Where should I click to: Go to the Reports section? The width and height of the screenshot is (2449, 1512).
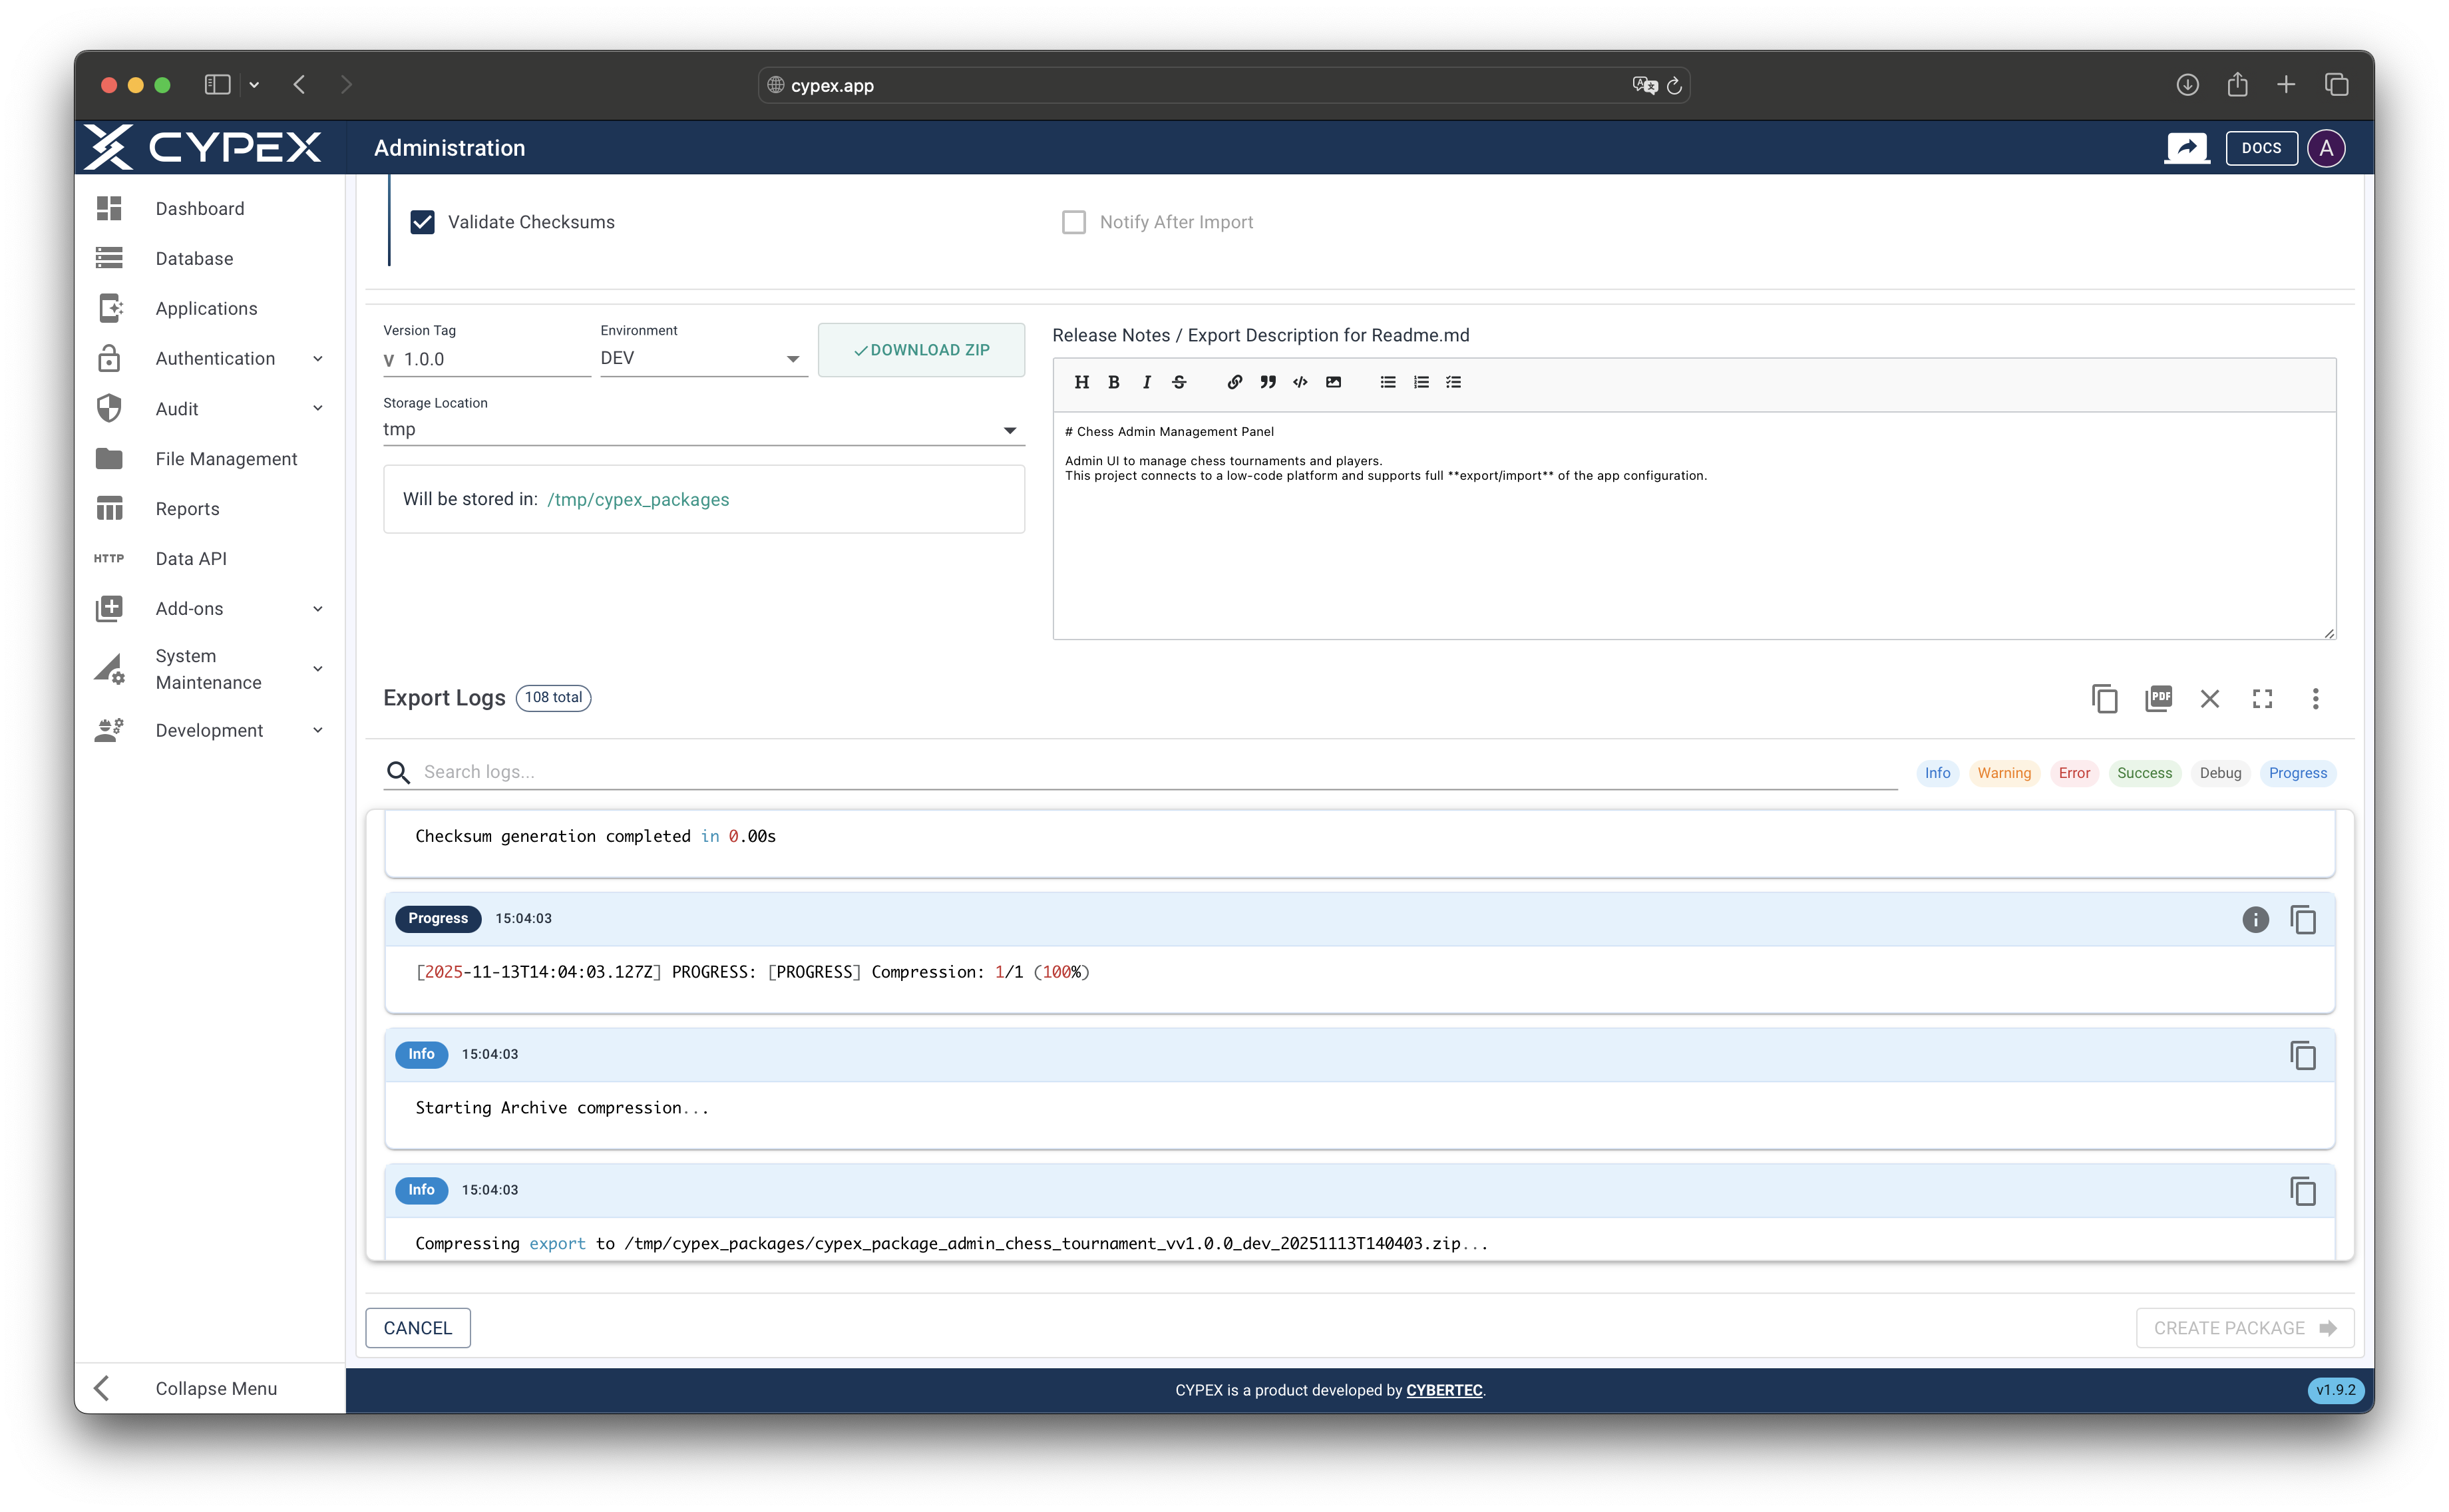click(187, 508)
